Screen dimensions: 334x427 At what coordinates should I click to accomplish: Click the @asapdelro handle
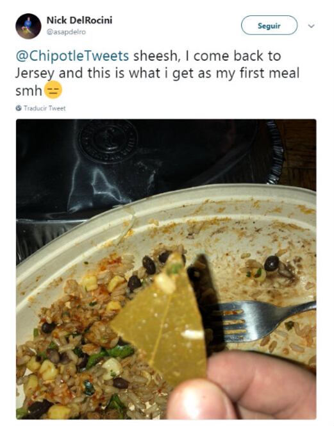pyautogui.click(x=66, y=32)
